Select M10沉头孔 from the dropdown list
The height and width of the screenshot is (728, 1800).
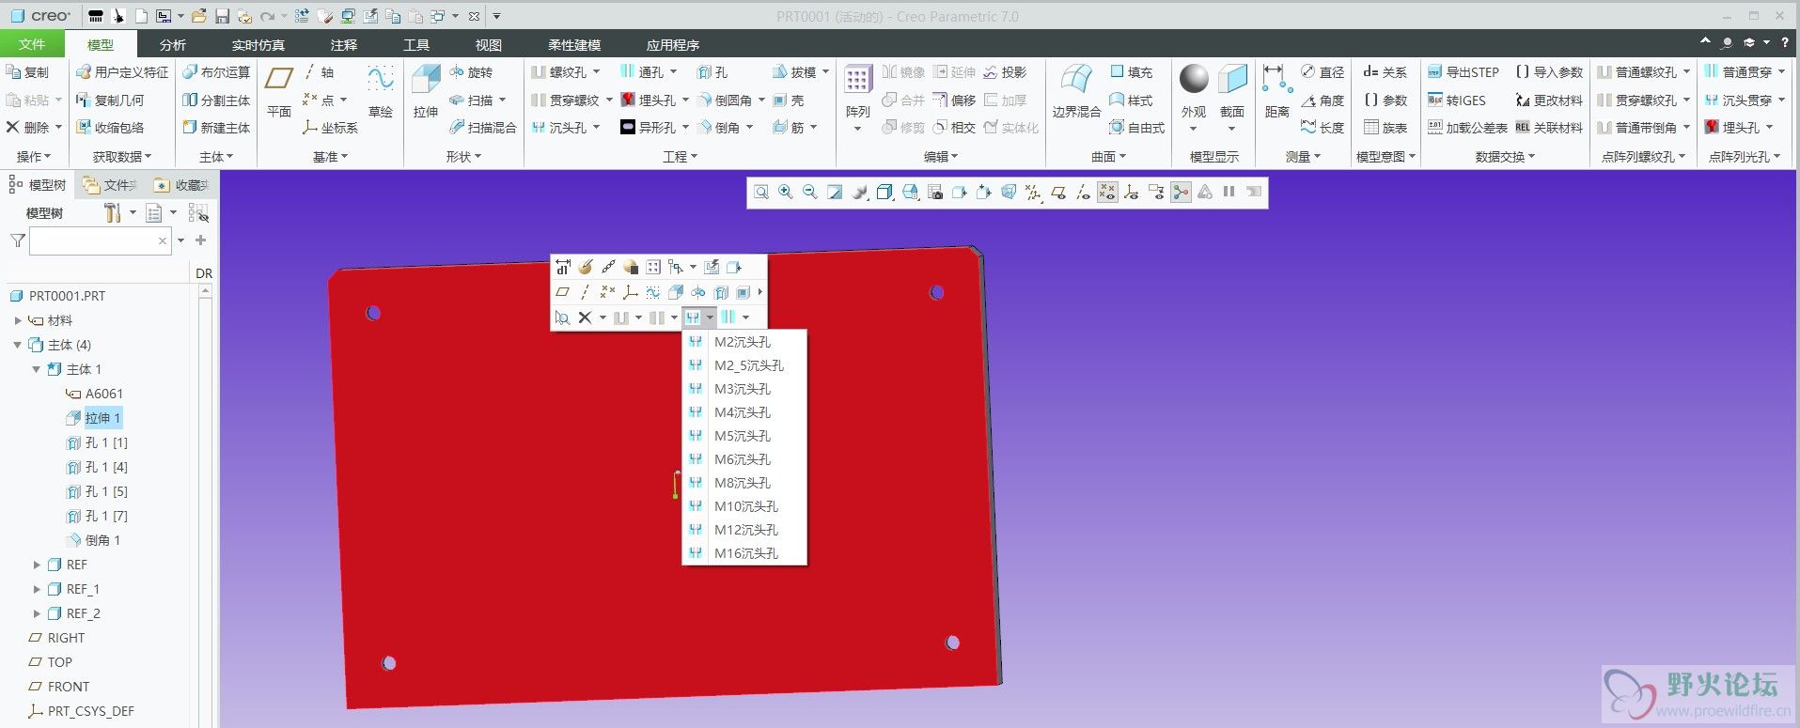click(744, 506)
